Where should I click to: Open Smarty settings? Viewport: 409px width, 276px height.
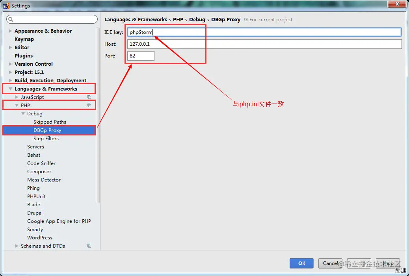[x=35, y=230]
